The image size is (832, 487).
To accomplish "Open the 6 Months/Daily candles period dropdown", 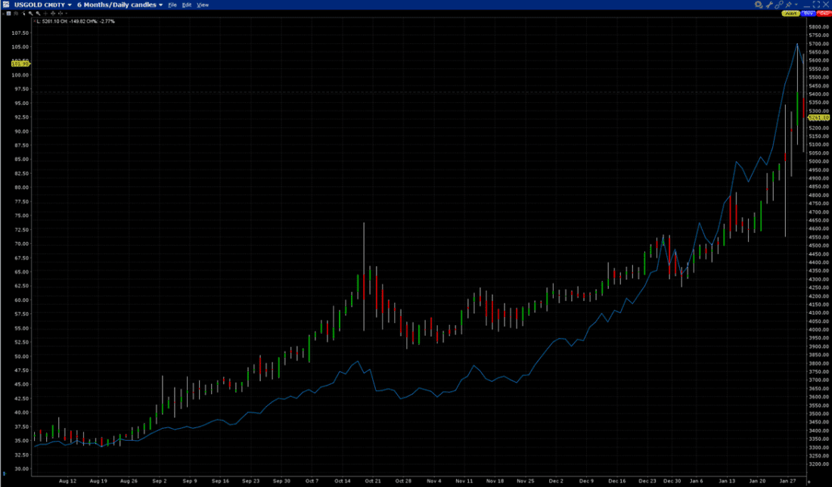I will (x=161, y=5).
